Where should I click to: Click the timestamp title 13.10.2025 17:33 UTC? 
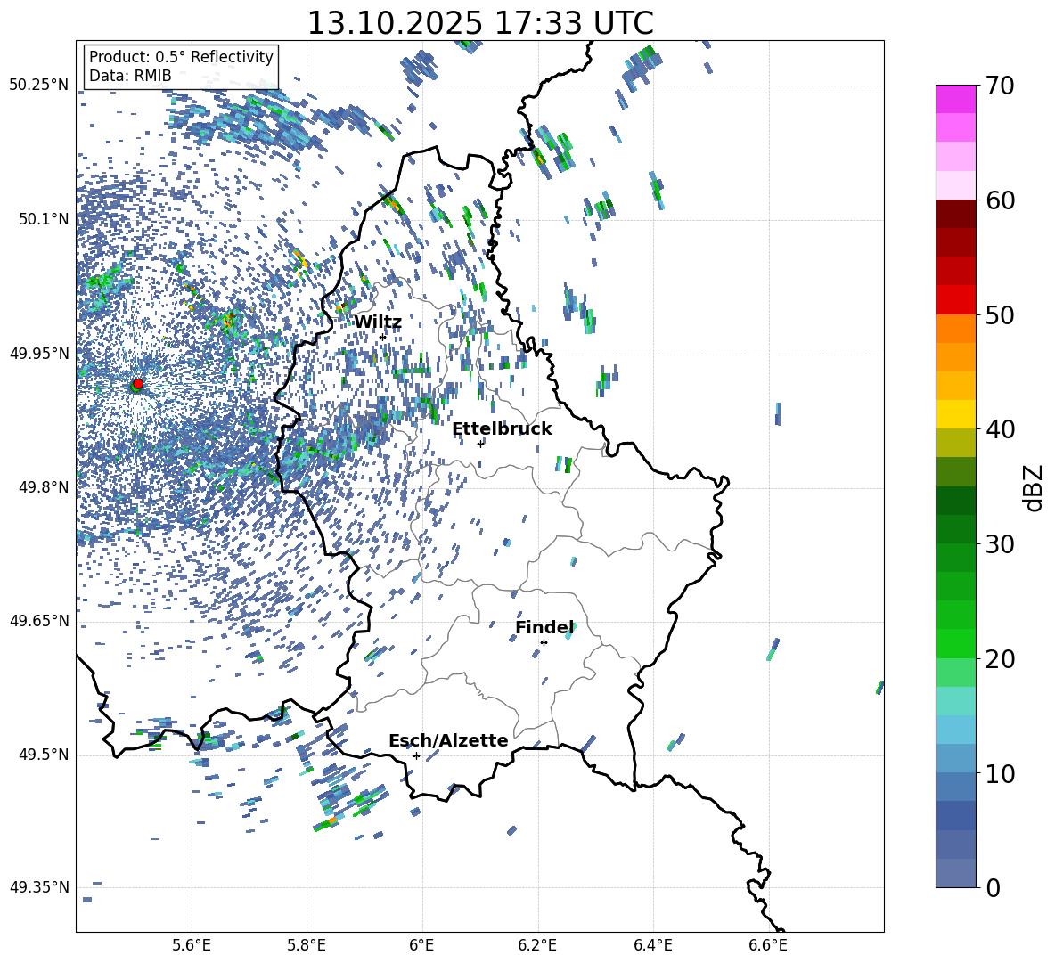click(479, 23)
